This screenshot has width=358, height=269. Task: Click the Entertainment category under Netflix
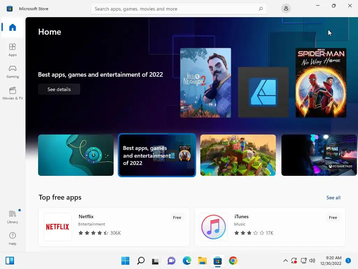click(92, 224)
